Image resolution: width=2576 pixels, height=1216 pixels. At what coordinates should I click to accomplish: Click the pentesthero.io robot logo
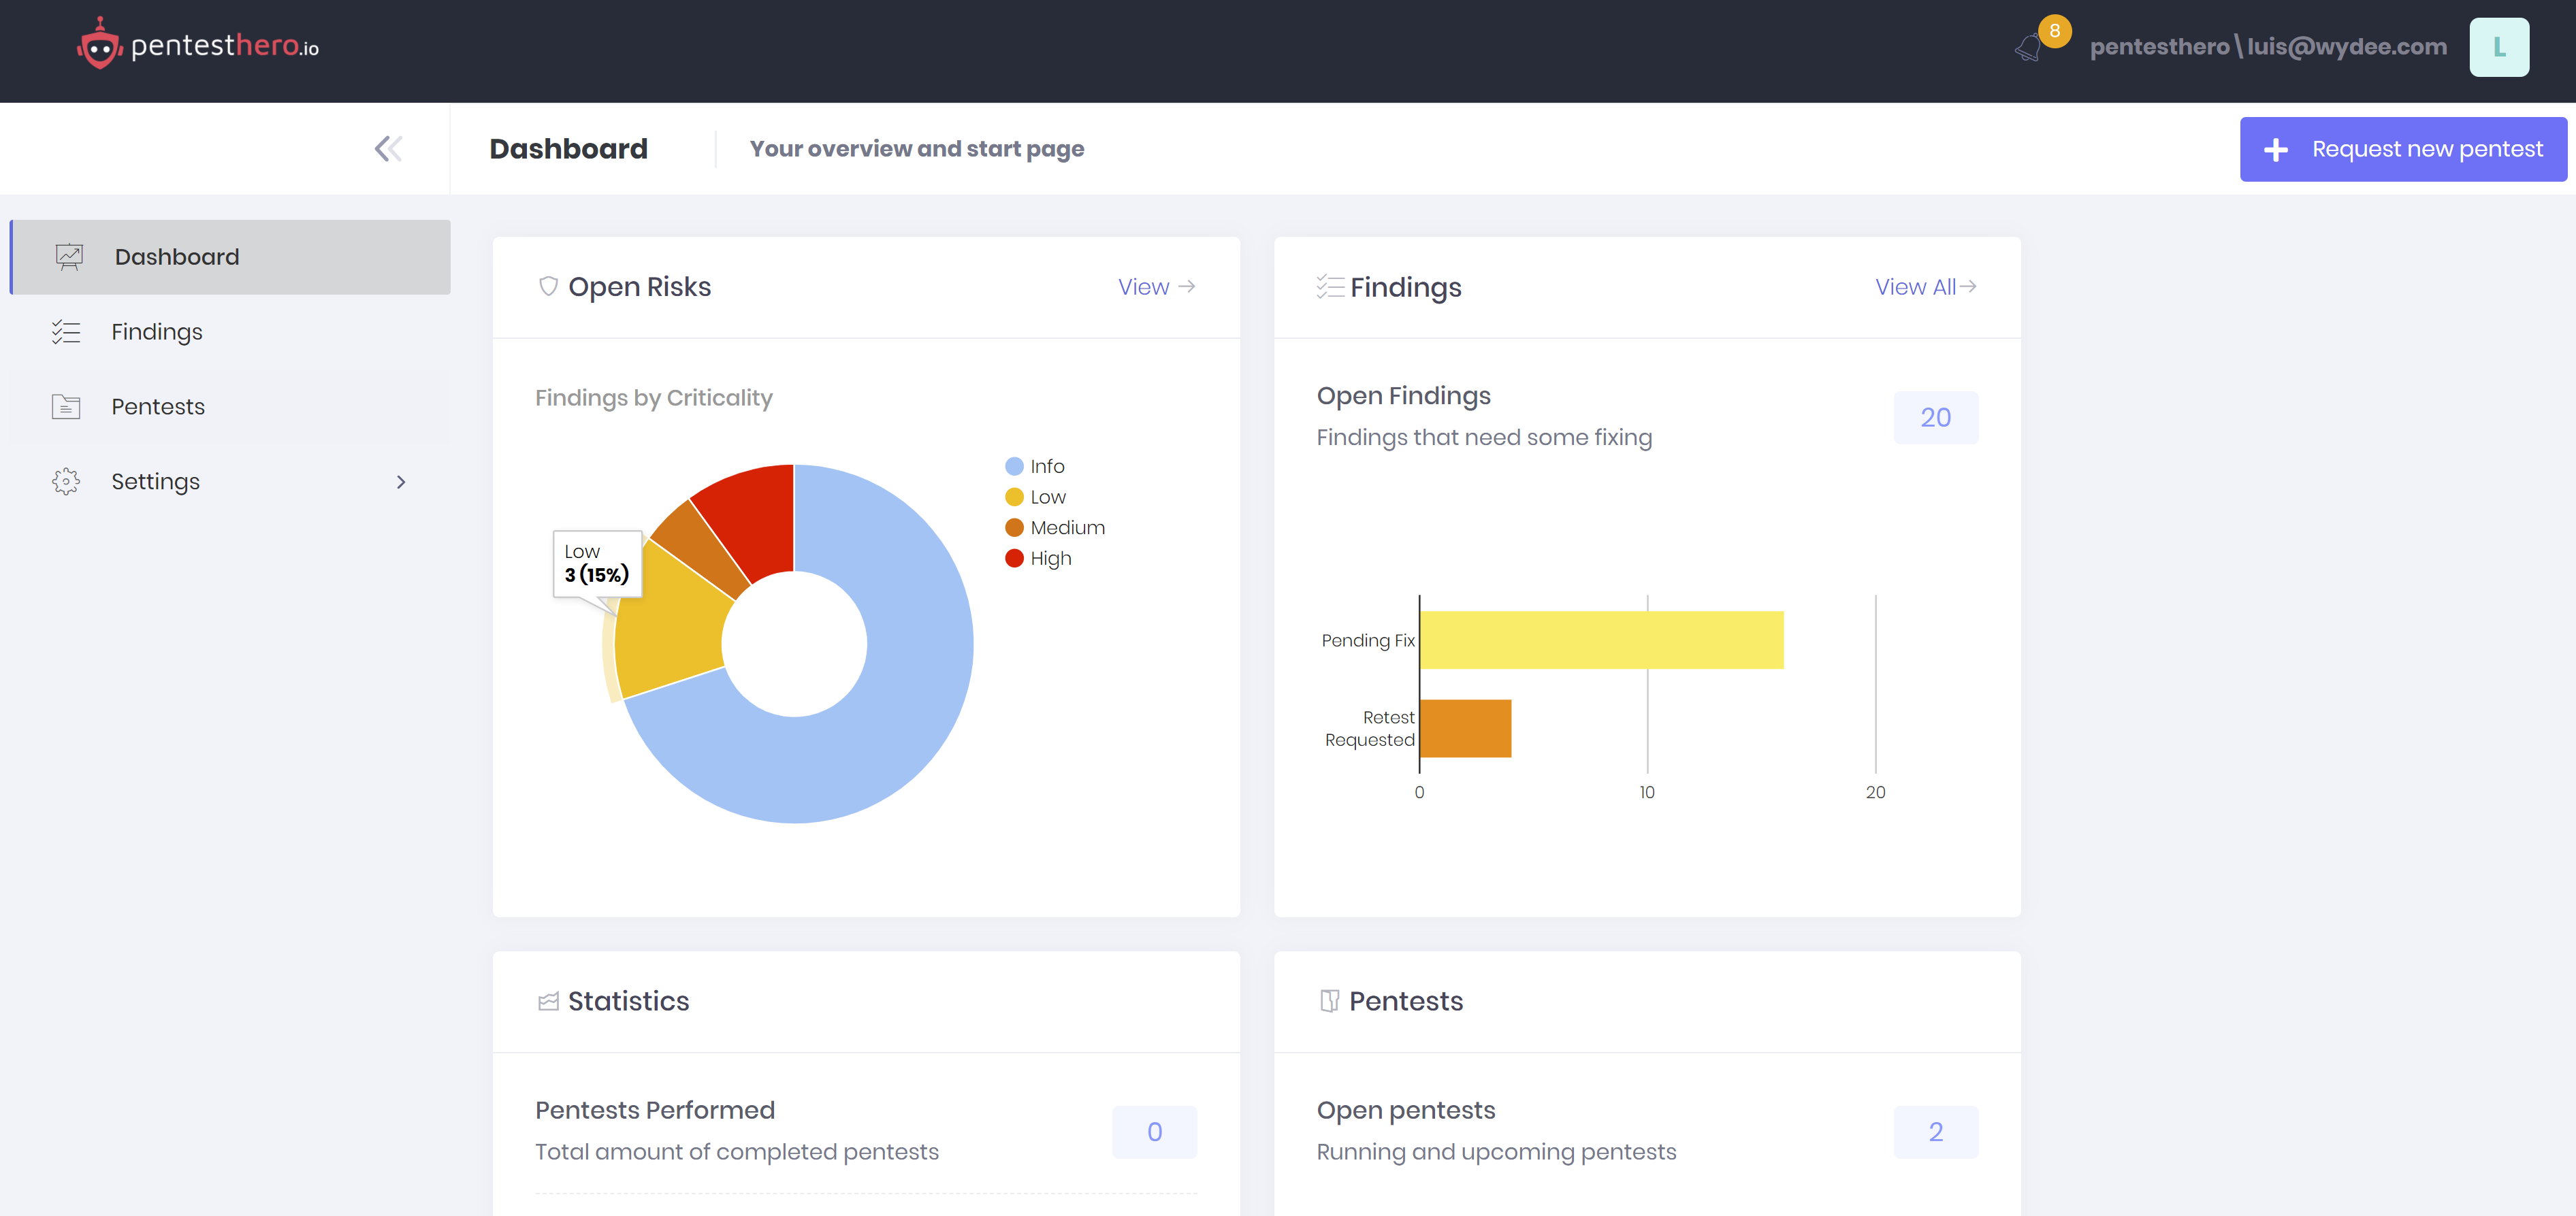pyautogui.click(x=99, y=45)
